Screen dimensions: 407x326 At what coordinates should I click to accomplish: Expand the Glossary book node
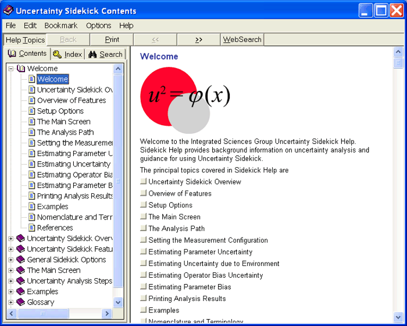11,302
